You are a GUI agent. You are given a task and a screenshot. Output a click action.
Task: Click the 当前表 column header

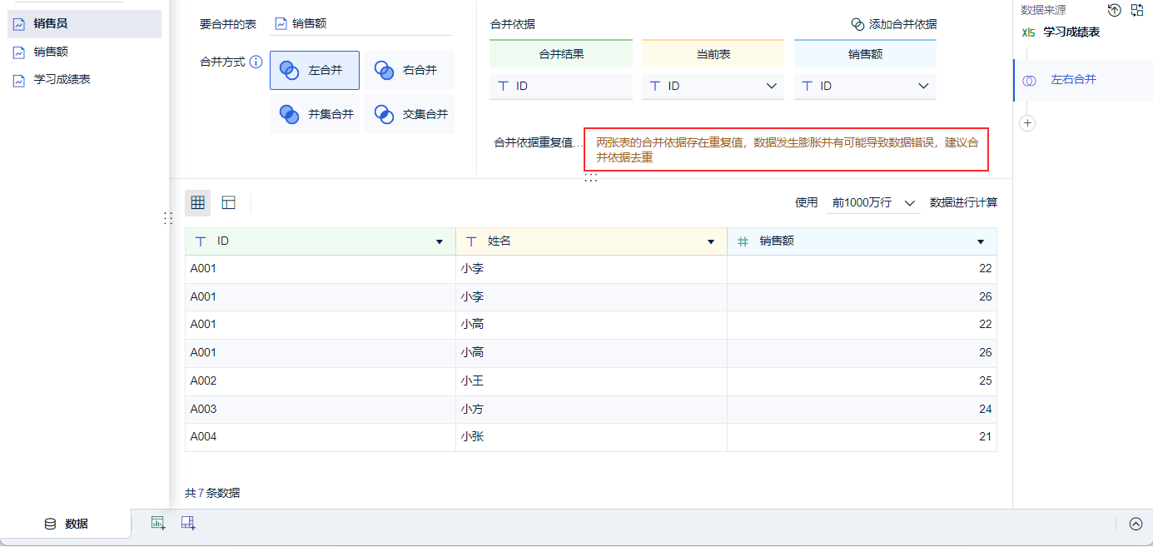(713, 54)
